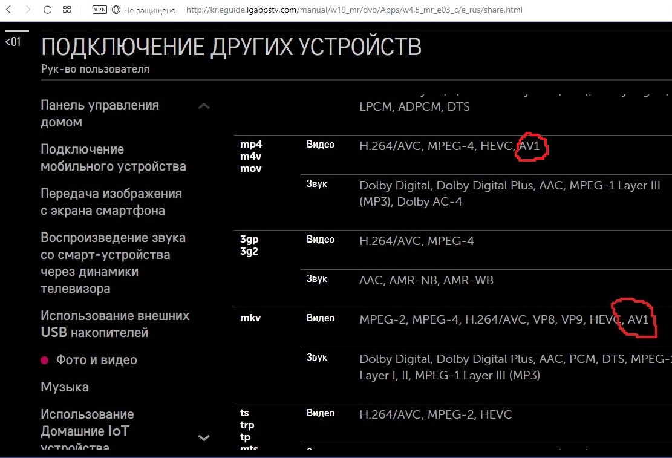Image resolution: width=672 pixels, height=458 pixels.
Task: Open 'Подключение мобильного устройства' section
Action: click(x=113, y=158)
